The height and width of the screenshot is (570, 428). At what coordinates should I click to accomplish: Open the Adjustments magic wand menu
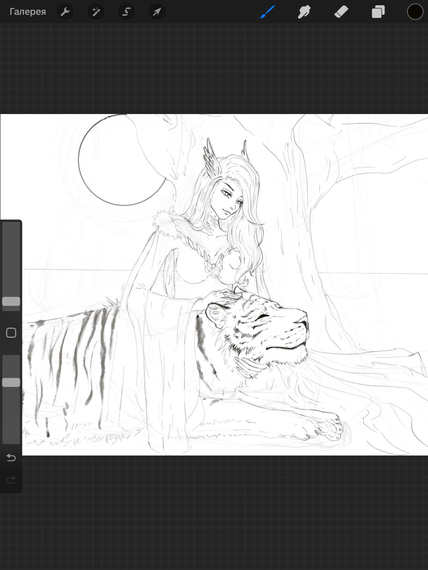(96, 12)
